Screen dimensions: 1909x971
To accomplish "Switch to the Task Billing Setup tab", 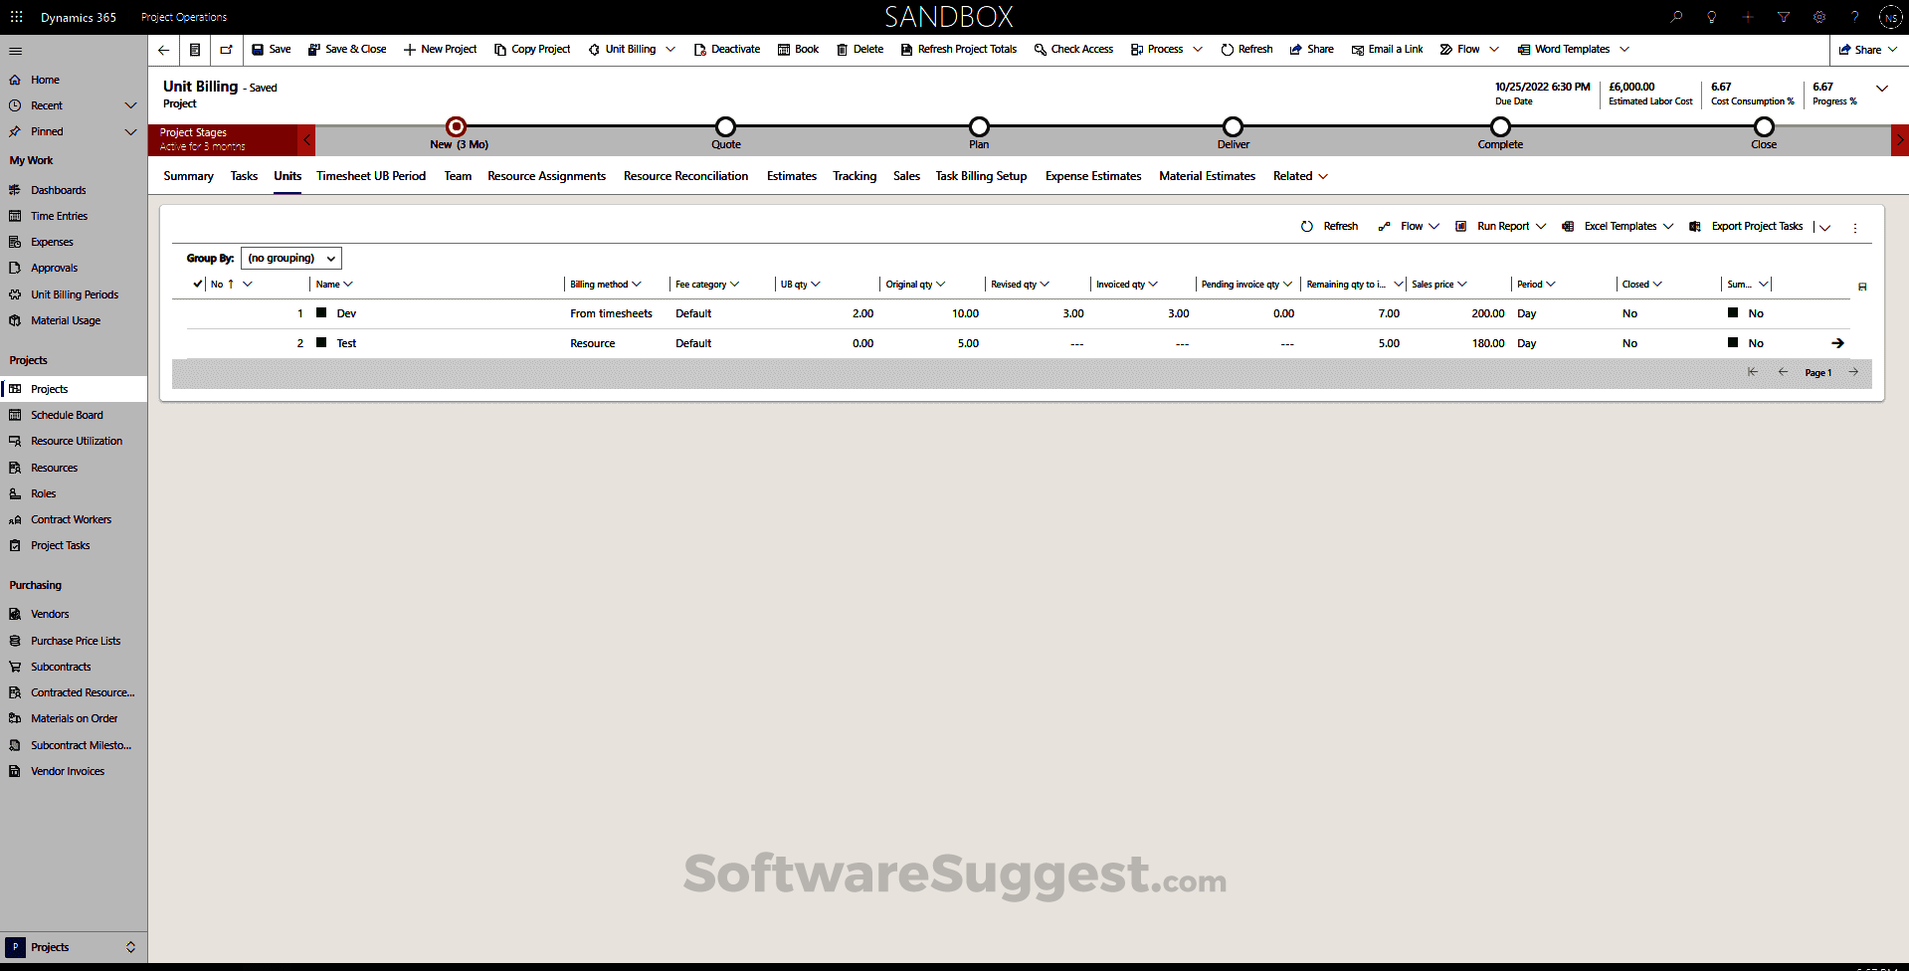I will (981, 176).
